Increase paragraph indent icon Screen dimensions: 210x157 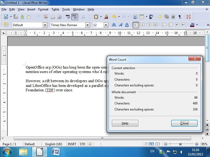pyautogui.click(x=183, y=25)
